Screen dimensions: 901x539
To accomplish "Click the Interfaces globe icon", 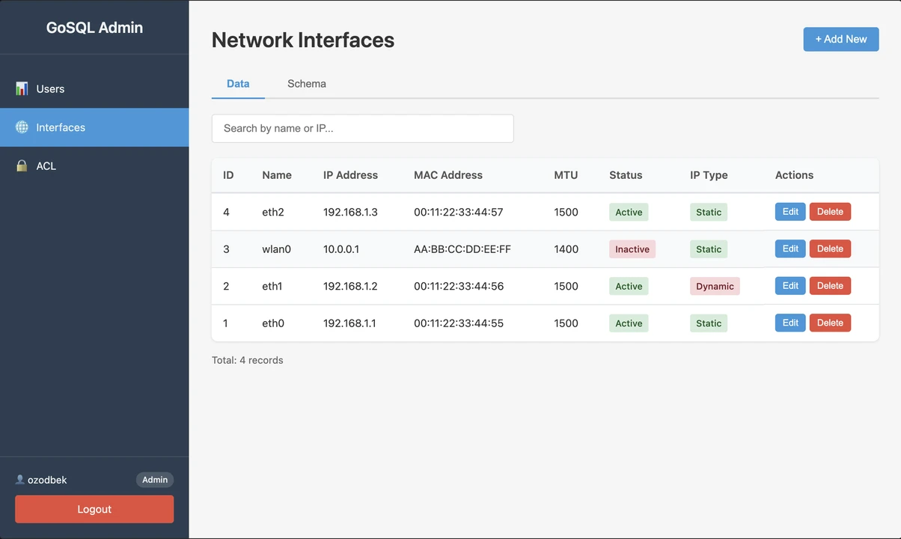I will [x=22, y=127].
